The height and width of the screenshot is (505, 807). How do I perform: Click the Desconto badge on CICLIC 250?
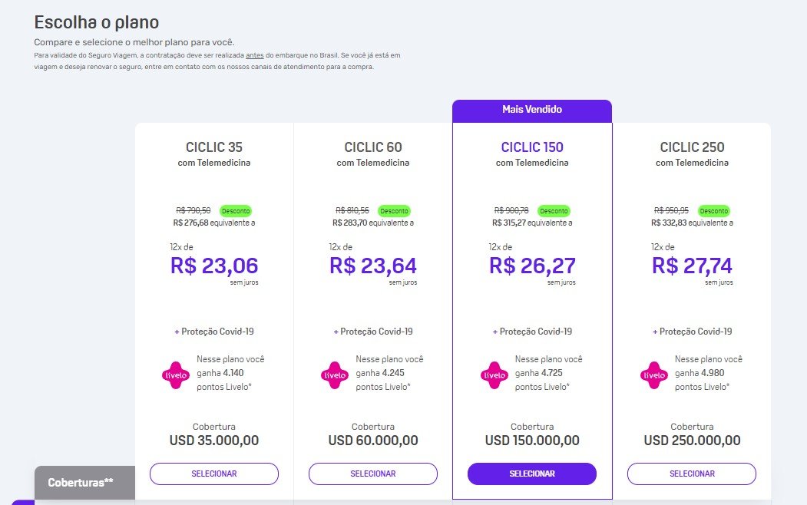714,211
